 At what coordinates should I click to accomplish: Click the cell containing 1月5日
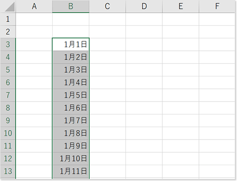point(70,95)
